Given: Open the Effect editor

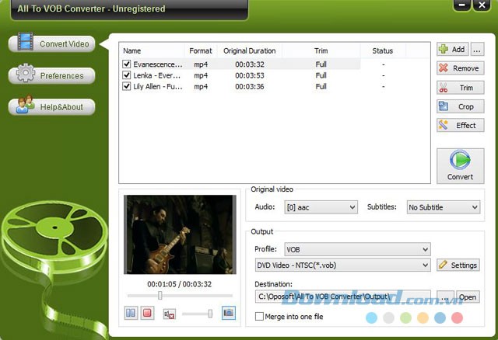Looking at the screenshot, I should pos(460,125).
